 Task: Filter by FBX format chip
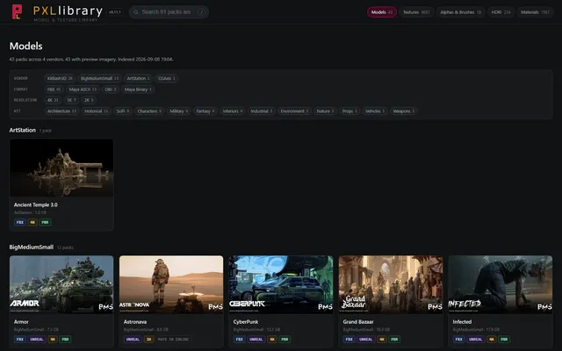(x=54, y=90)
